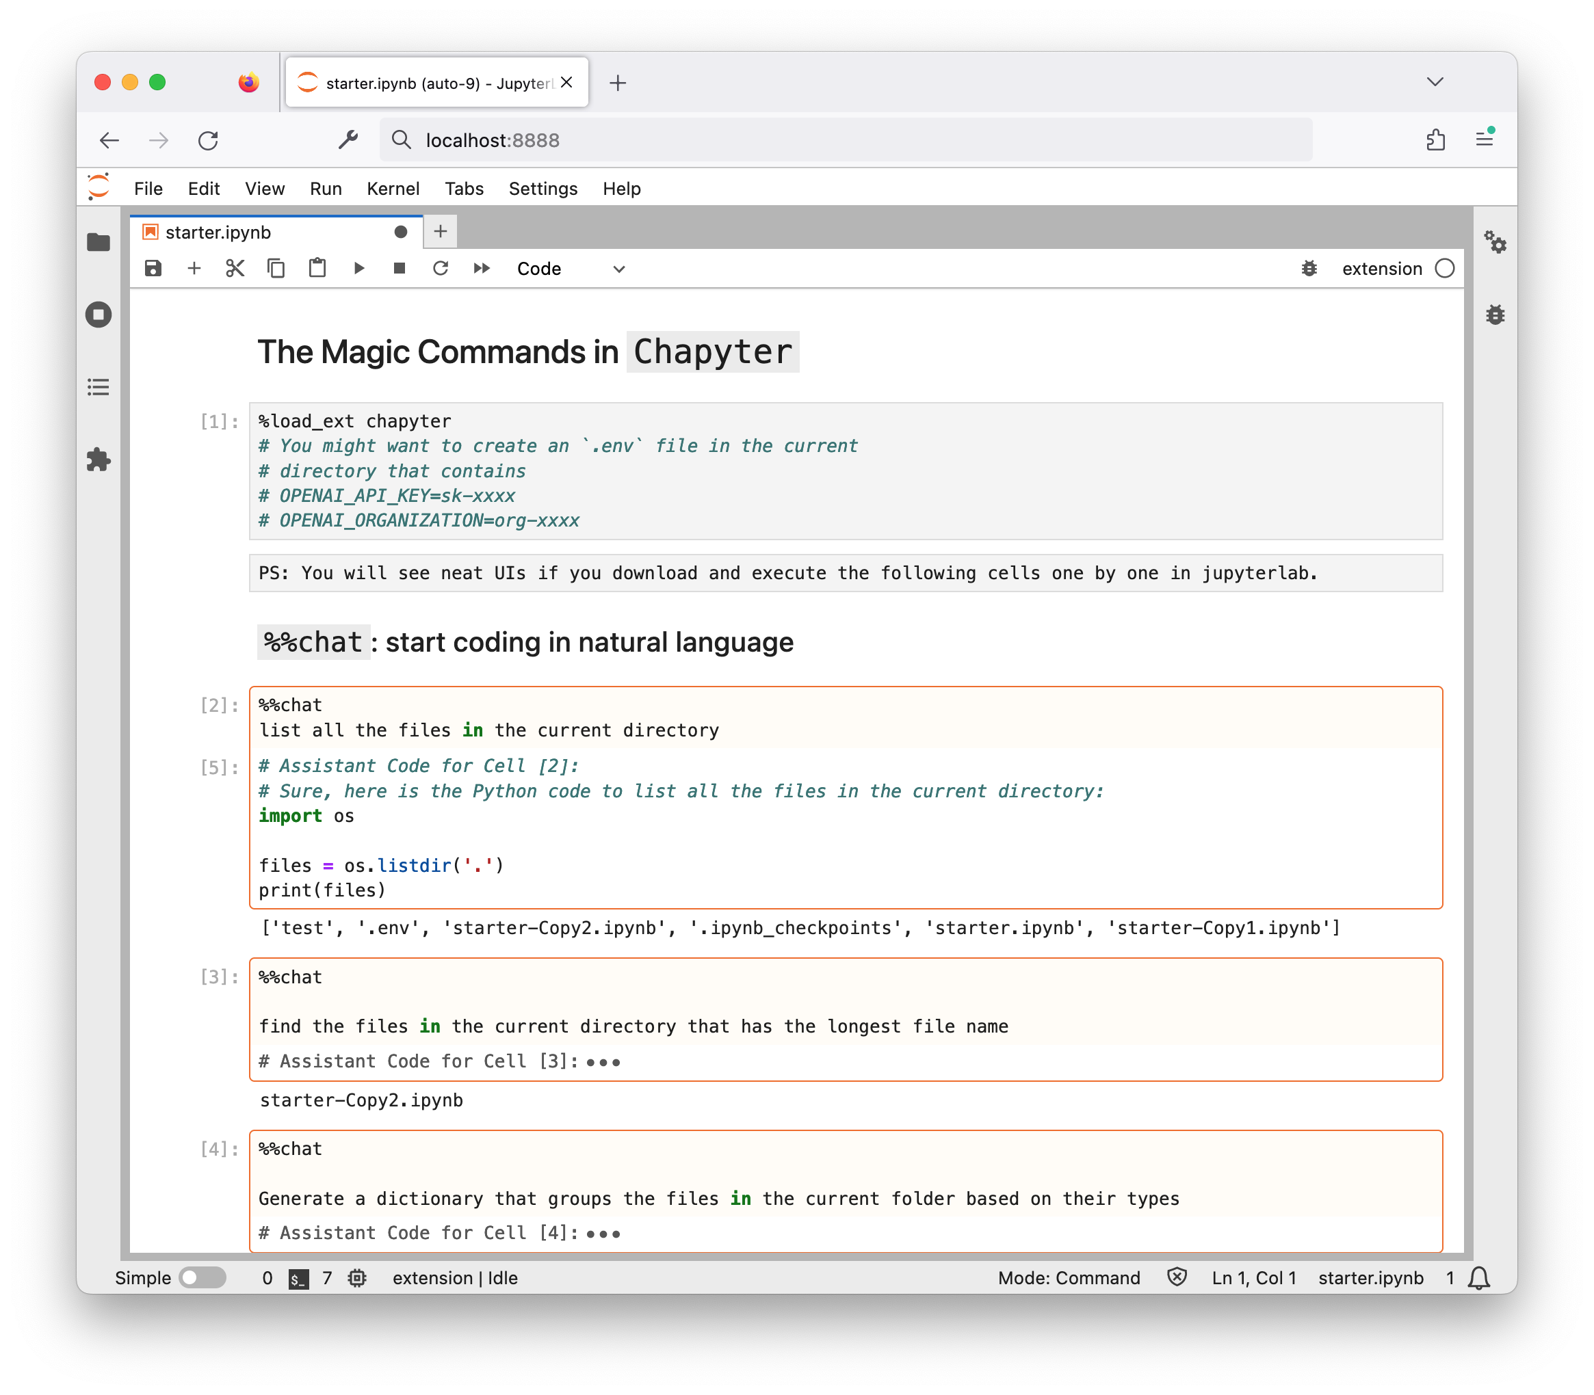Open the Extension Manager puzzle icon
The height and width of the screenshot is (1395, 1594).
coord(99,460)
